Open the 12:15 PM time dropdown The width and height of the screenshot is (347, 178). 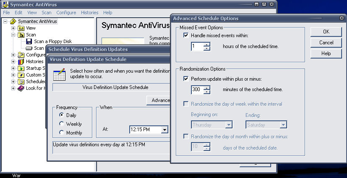[164, 130]
